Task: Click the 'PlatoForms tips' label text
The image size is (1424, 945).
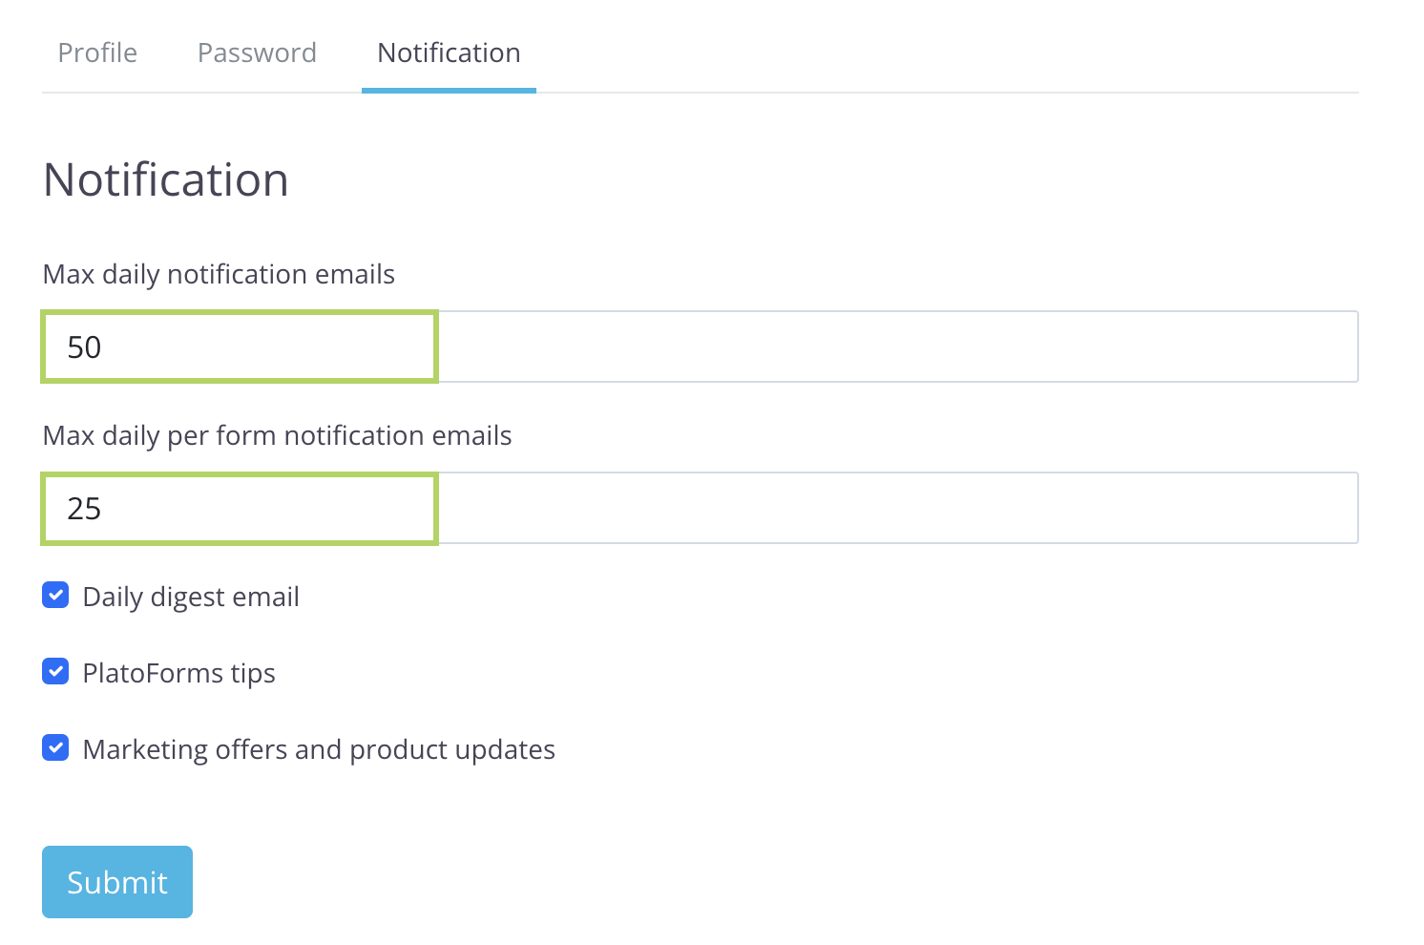Action: click(178, 673)
